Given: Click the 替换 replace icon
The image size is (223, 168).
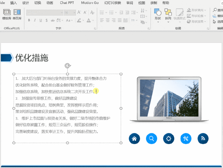Looking at the screenshot, I should click(x=215, y=16).
